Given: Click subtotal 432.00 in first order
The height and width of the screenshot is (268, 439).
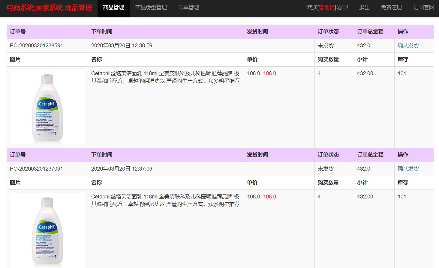Looking at the screenshot, I should pyautogui.click(x=365, y=73).
